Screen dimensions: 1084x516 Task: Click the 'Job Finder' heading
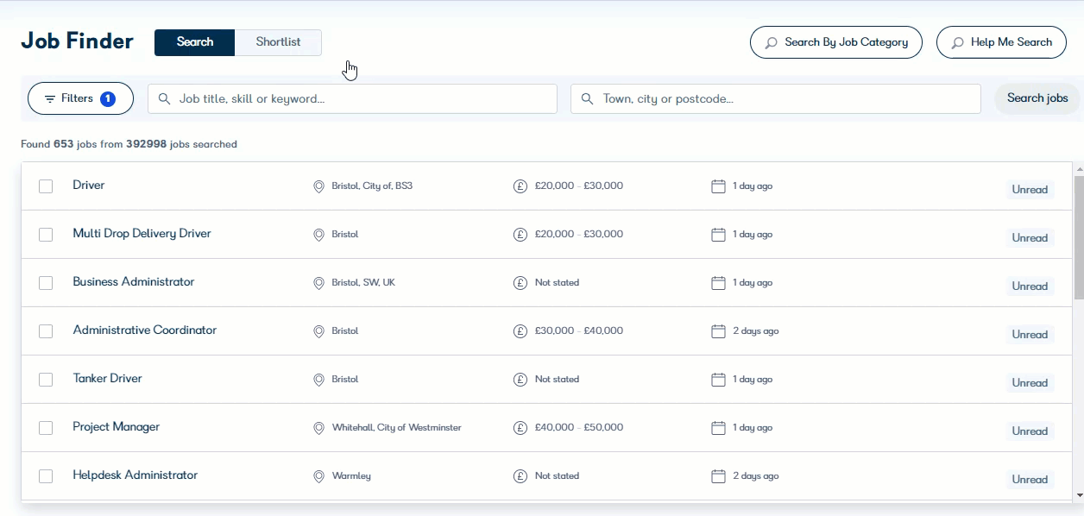point(77,41)
